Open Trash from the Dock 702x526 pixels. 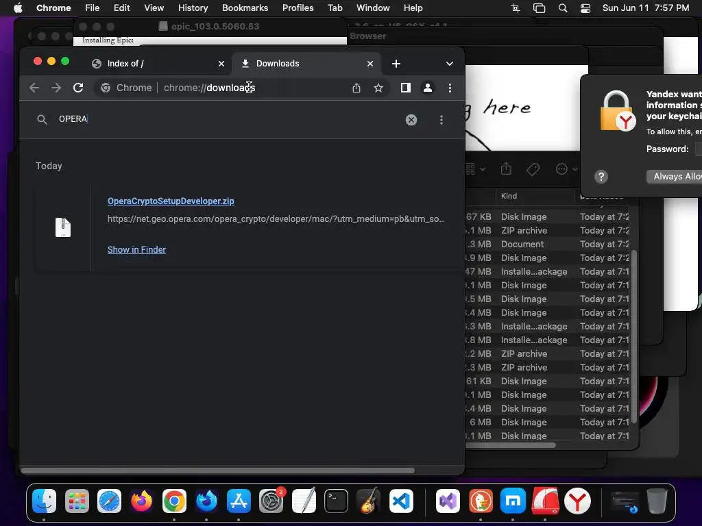click(x=657, y=501)
